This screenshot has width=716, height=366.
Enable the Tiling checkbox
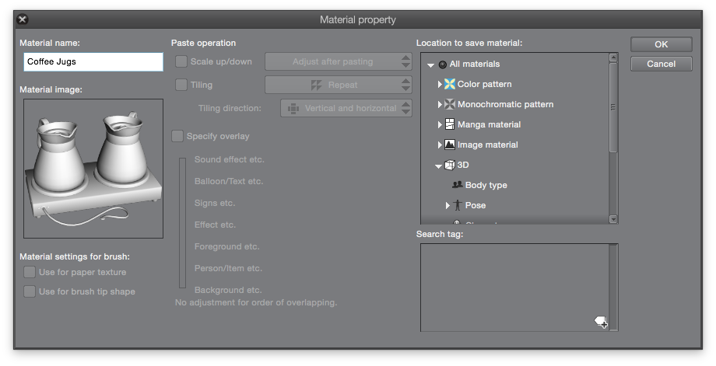pos(181,85)
